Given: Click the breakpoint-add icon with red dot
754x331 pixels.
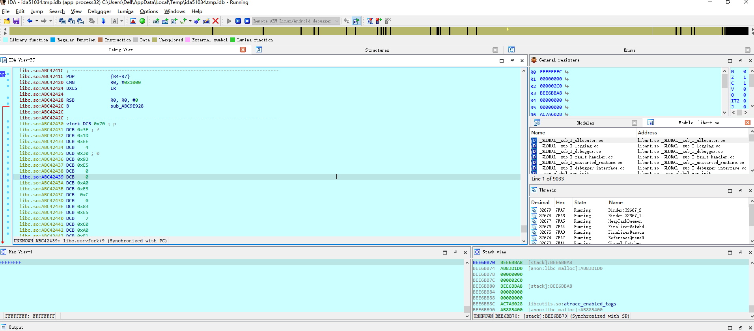Looking at the screenshot, I should coord(379,21).
